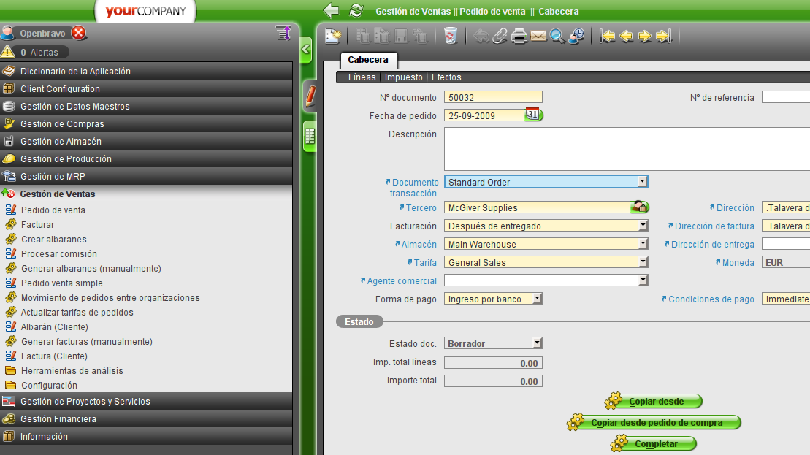Open Facturar in the menu
This screenshot has width=810, height=455.
38,225
